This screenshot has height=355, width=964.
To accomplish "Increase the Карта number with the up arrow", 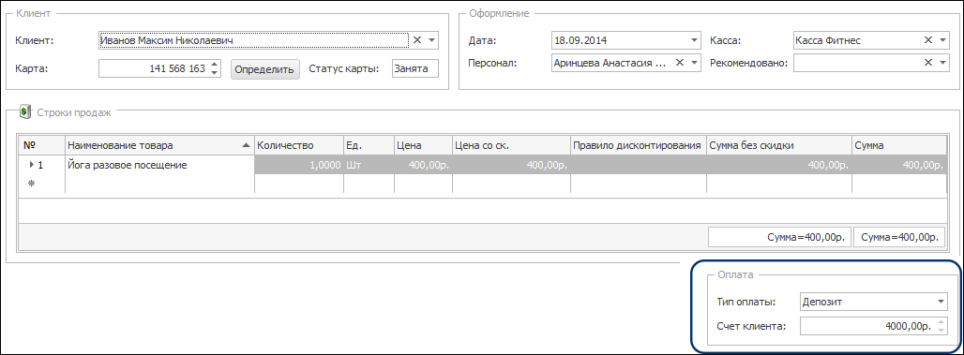I will point(214,65).
